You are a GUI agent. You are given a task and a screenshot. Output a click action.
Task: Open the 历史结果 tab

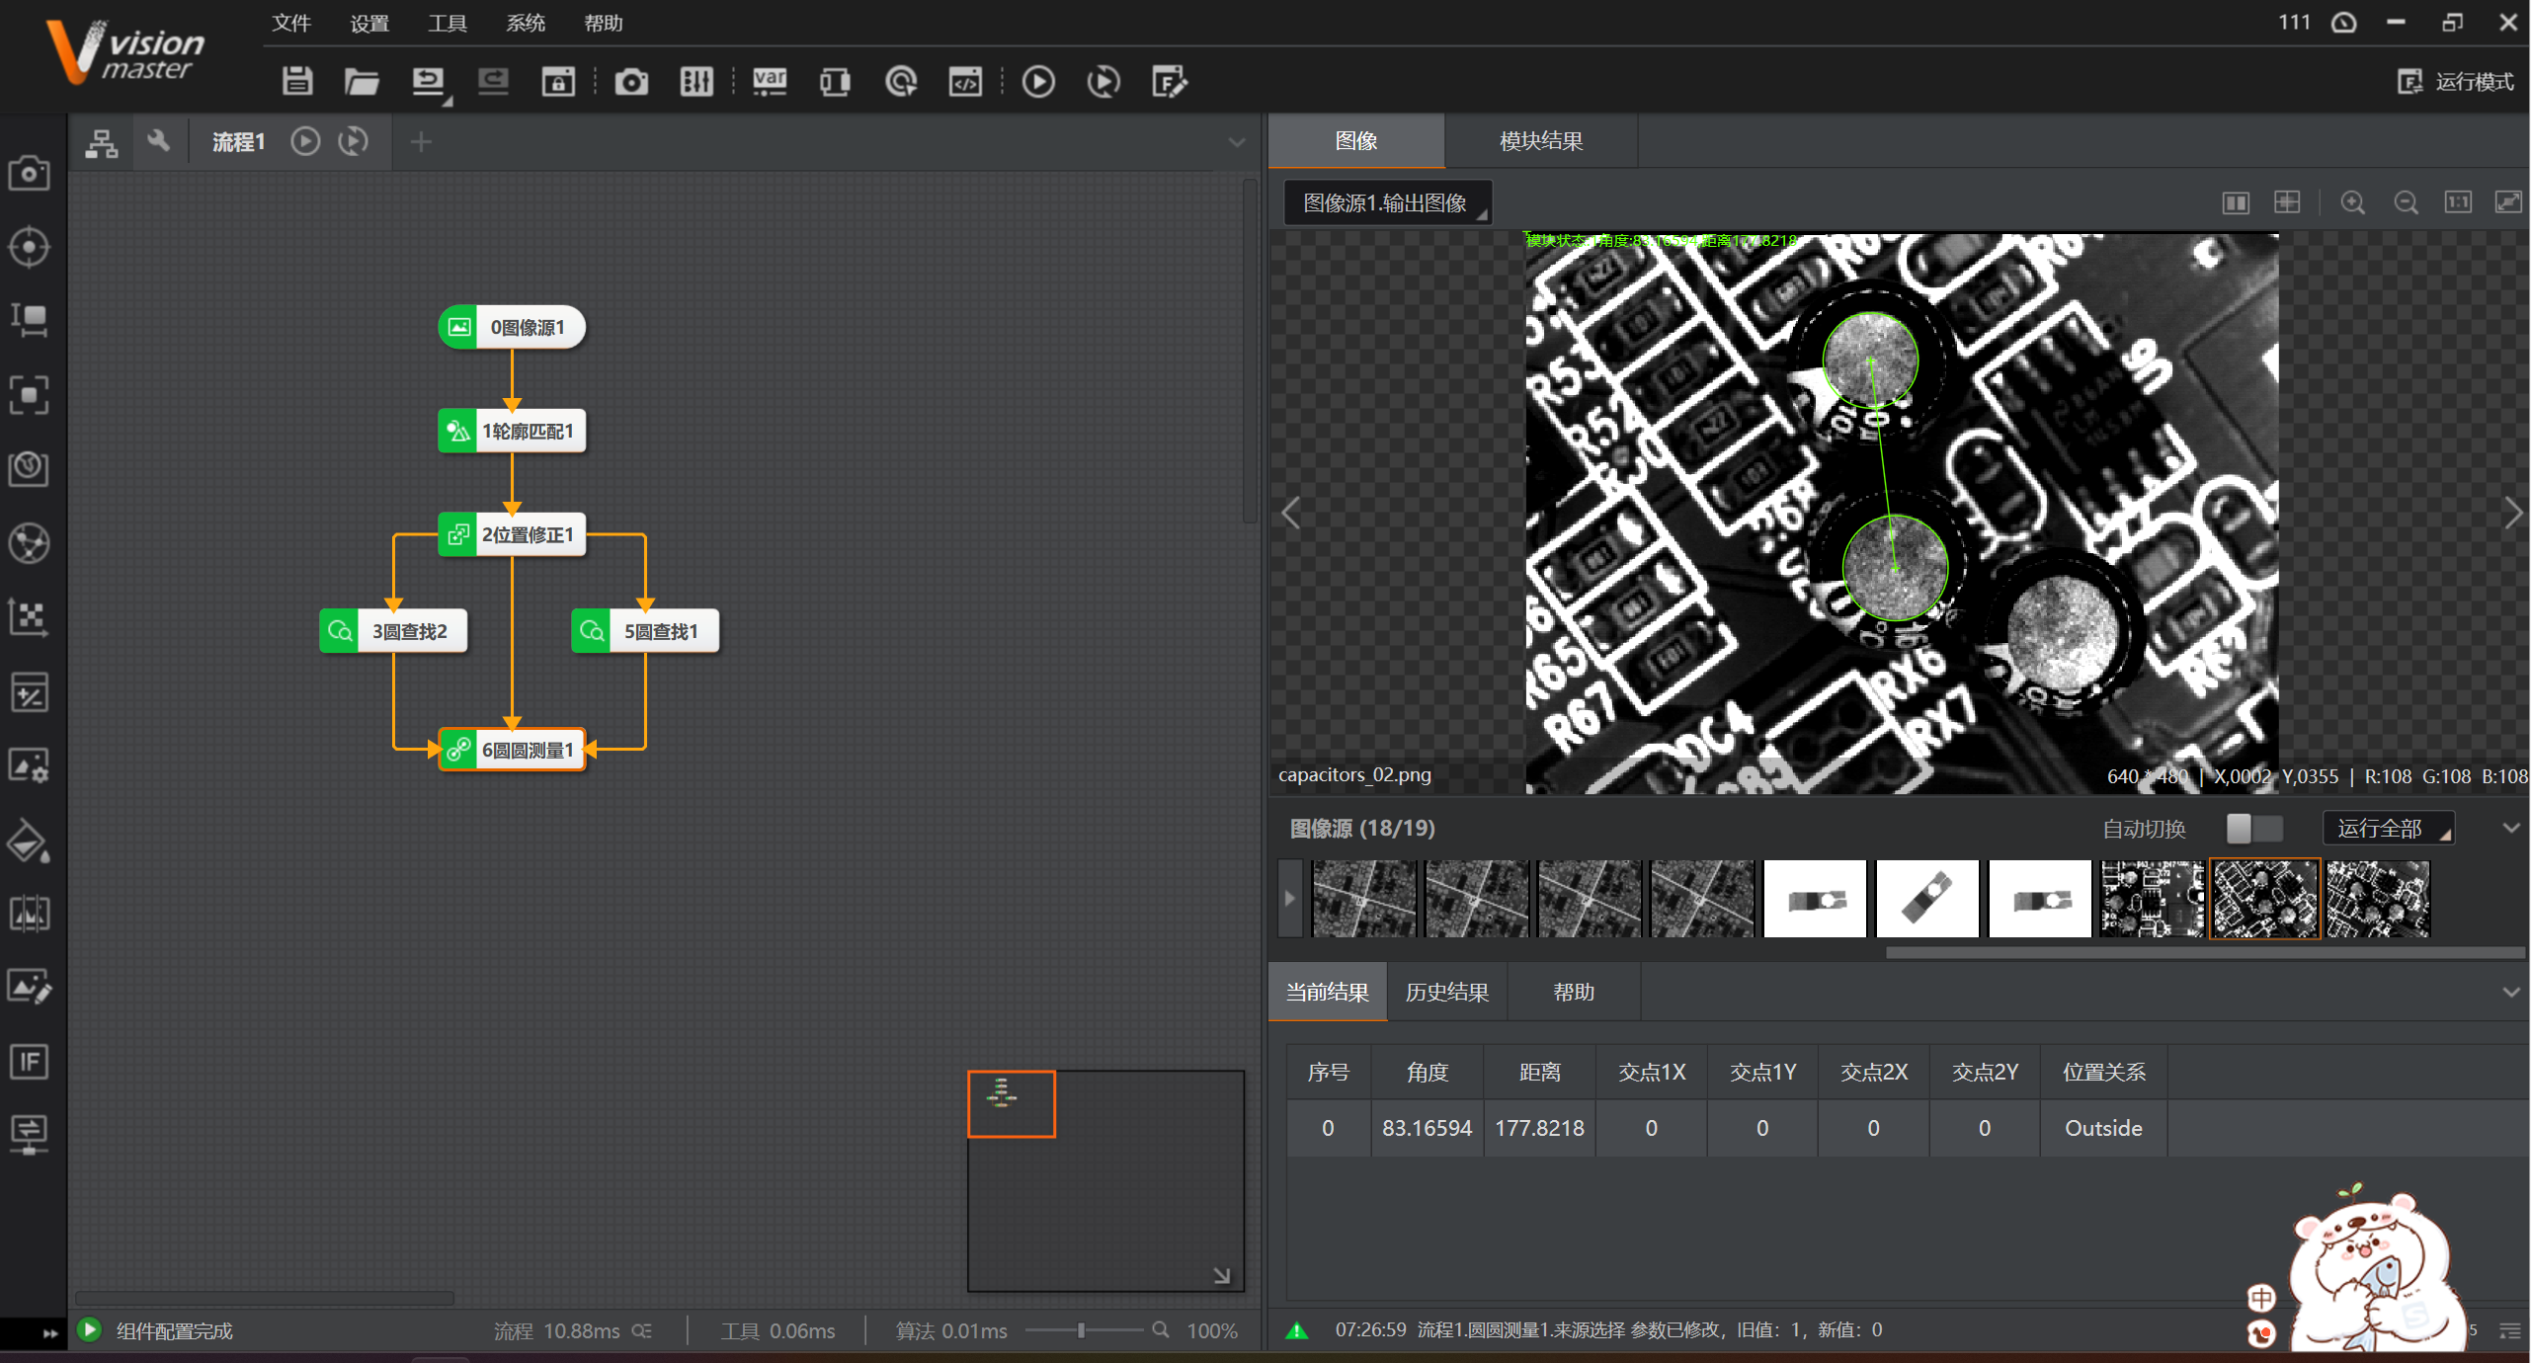[1446, 992]
